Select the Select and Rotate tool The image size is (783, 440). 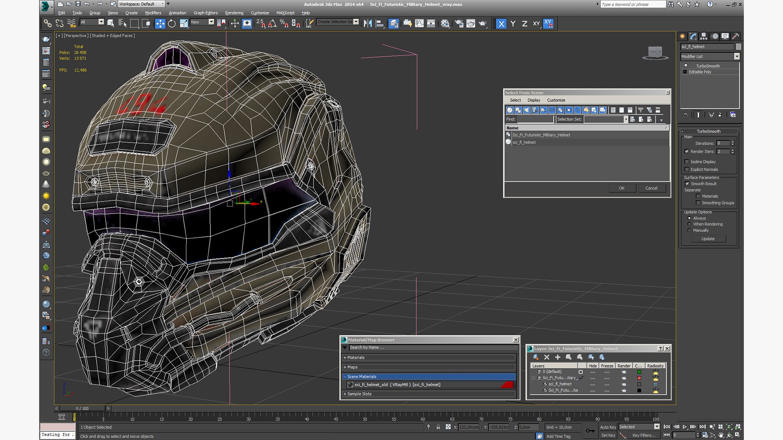[172, 24]
